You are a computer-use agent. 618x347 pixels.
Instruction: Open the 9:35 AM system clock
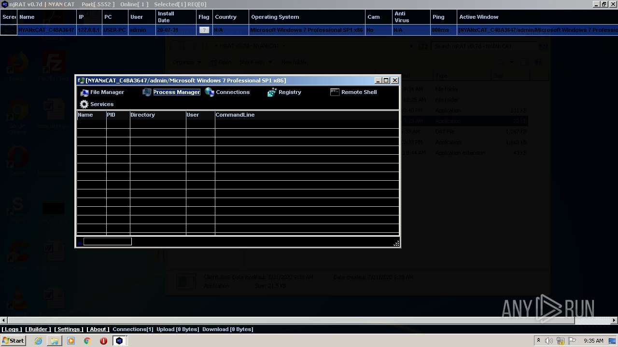click(x=593, y=341)
